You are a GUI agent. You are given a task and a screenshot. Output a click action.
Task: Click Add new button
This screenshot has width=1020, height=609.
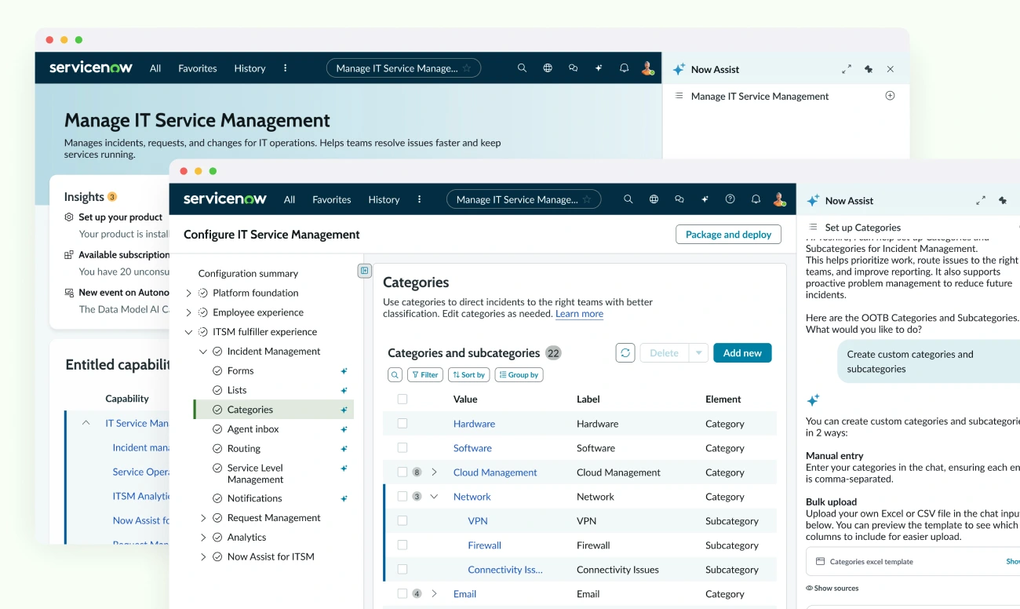pos(742,353)
